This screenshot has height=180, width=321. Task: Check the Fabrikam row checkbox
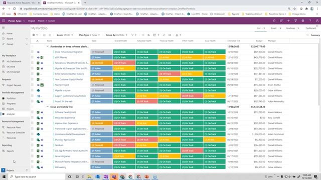(x=32, y=145)
